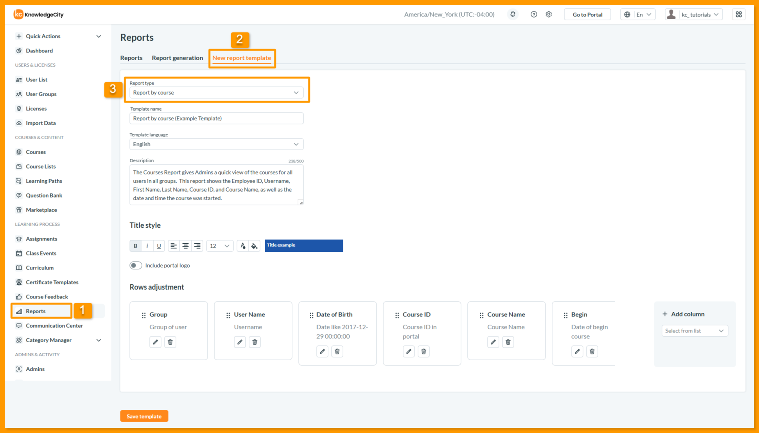Click the Template name input field
This screenshot has width=759, height=433.
[x=216, y=119]
